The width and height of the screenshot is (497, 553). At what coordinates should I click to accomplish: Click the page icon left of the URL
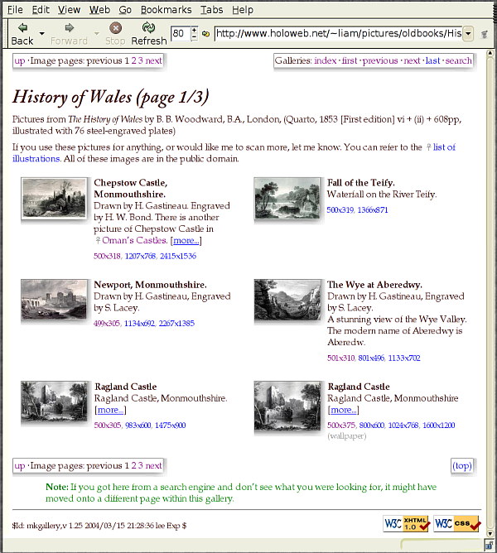click(x=205, y=34)
